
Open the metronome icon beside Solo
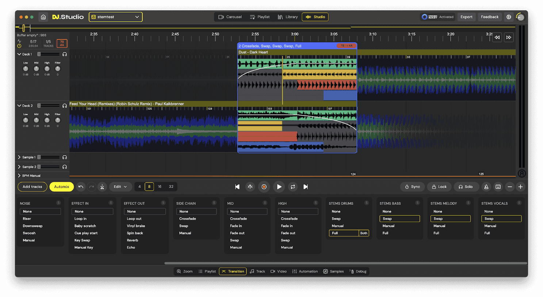coord(486,187)
